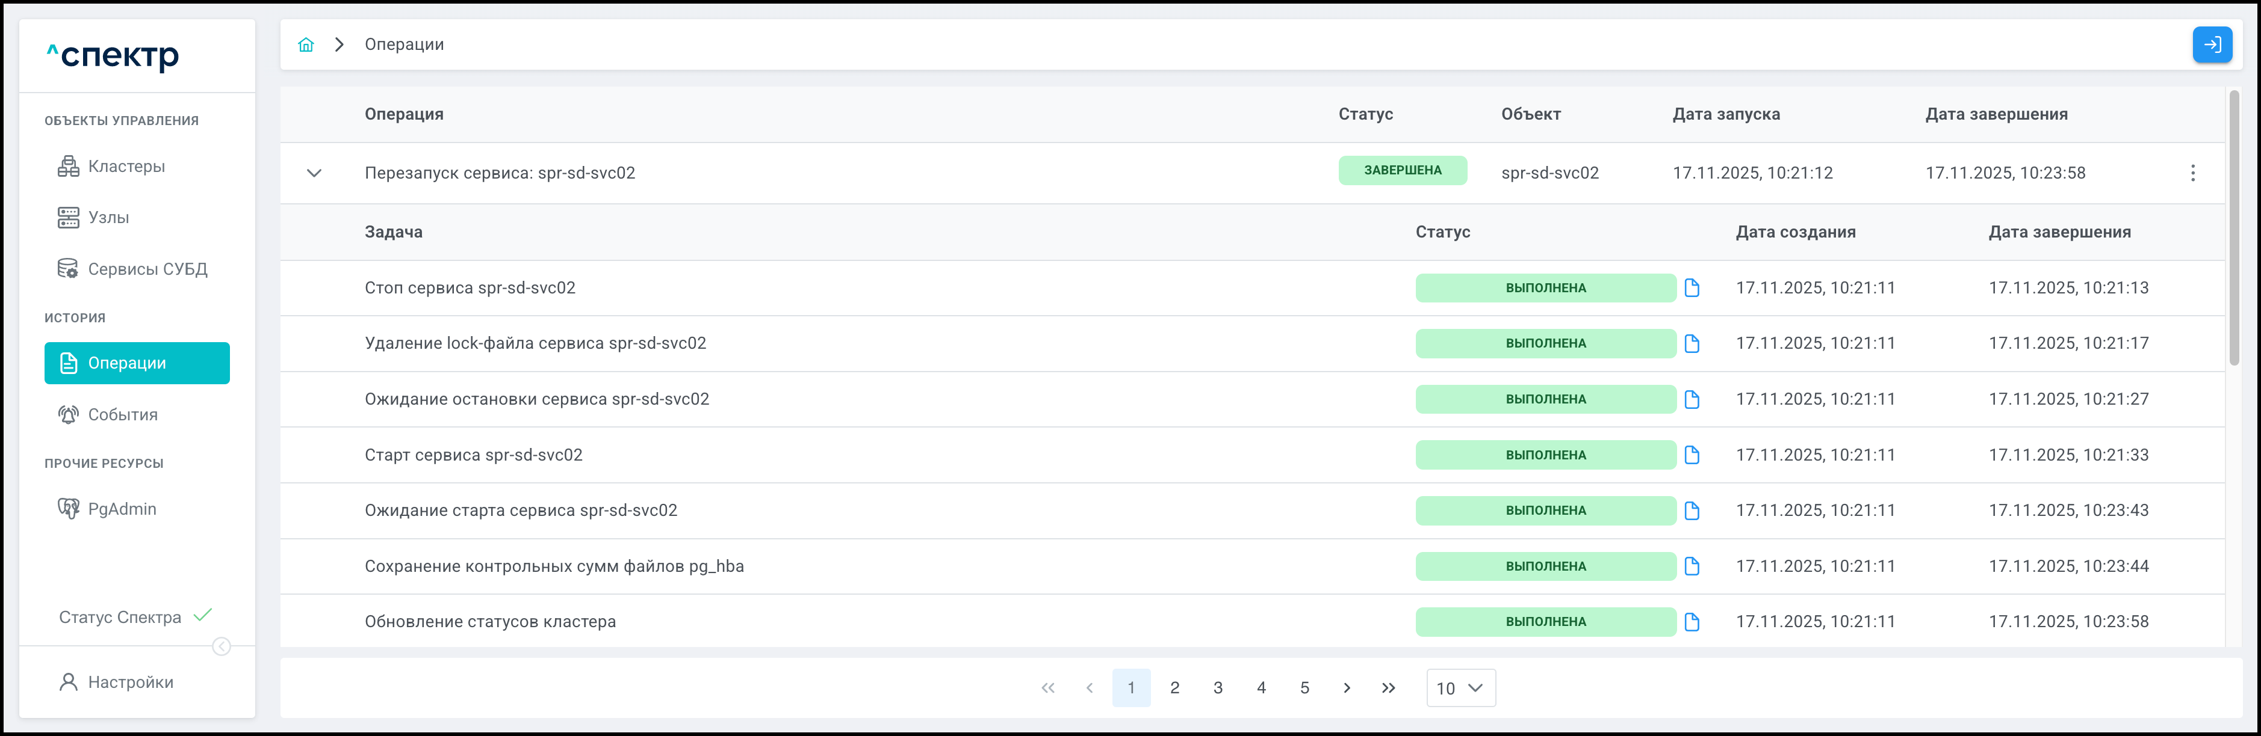Open log file for Старт сервиса task

[1692, 455]
